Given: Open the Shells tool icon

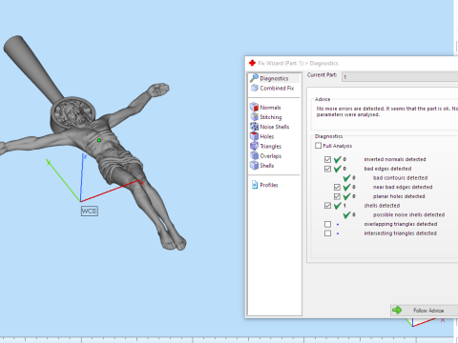Looking at the screenshot, I should 254,165.
